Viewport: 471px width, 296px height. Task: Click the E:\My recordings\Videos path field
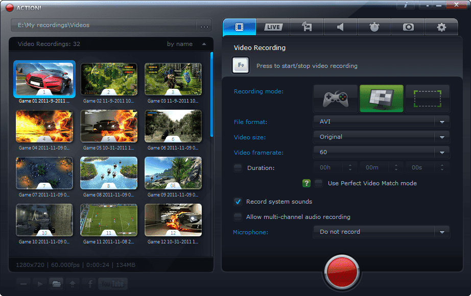point(104,25)
